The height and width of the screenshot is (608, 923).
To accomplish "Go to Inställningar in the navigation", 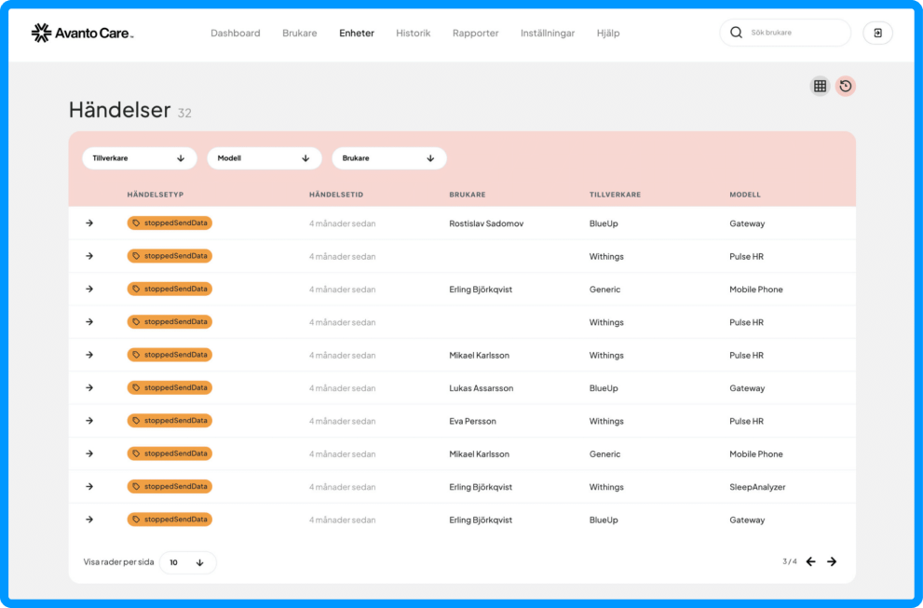I will click(x=548, y=33).
